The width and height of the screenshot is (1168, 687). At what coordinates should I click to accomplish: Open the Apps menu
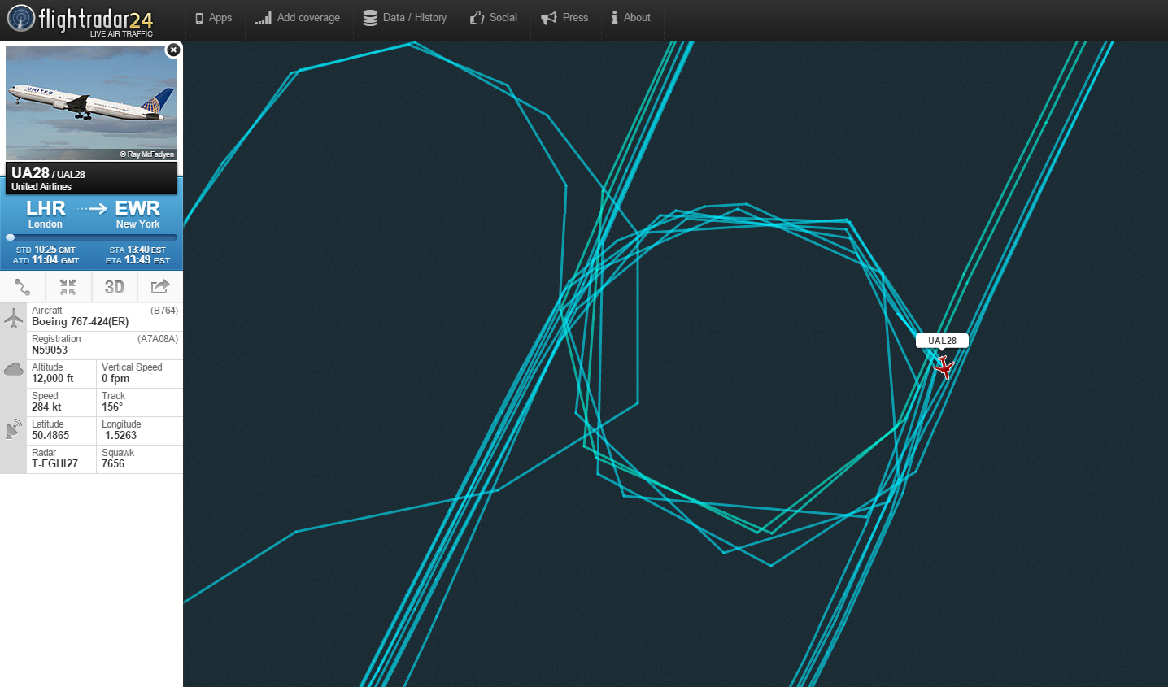coord(214,18)
